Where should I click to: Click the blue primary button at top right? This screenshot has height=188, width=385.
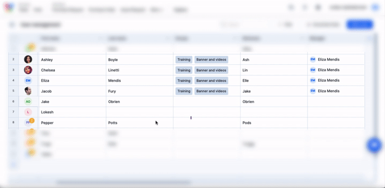coord(359,25)
